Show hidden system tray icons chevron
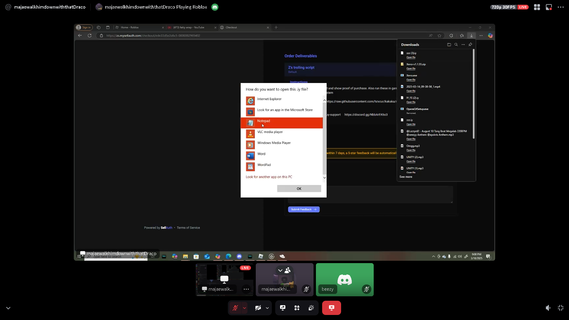The image size is (569, 320). pyautogui.click(x=434, y=257)
